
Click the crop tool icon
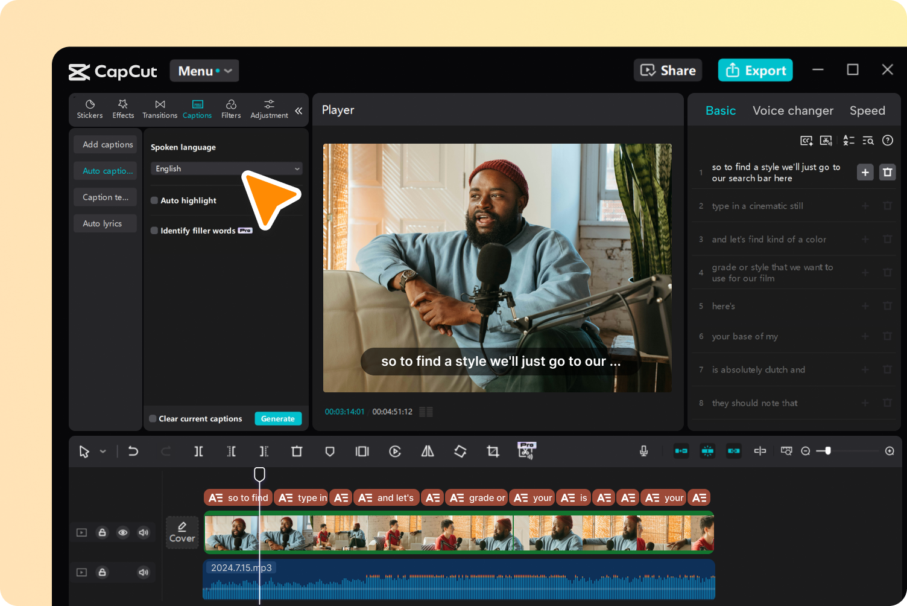pyautogui.click(x=493, y=451)
